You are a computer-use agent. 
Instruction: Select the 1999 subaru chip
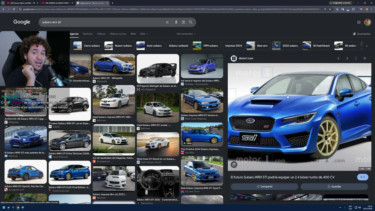(x=206, y=46)
